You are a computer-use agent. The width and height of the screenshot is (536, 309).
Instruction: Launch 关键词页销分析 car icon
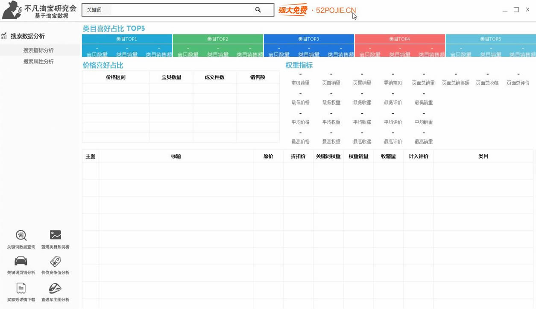[x=21, y=262]
